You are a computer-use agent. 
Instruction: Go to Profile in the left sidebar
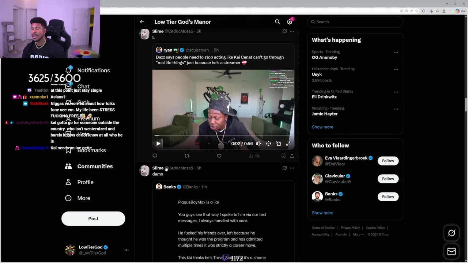tap(79, 182)
